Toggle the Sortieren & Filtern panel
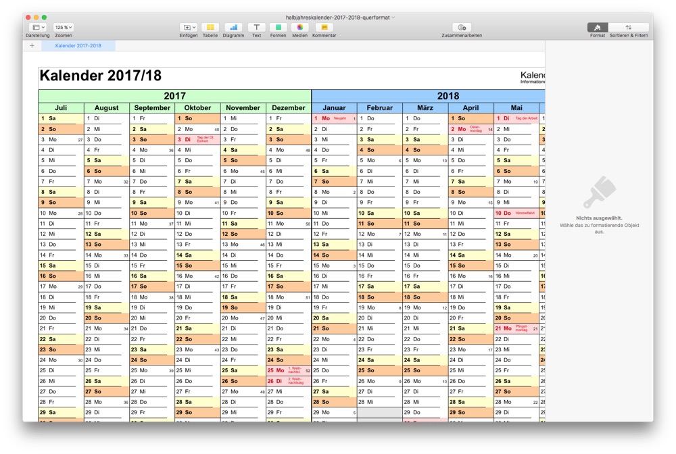The width and height of the screenshot is (676, 454). point(628,27)
